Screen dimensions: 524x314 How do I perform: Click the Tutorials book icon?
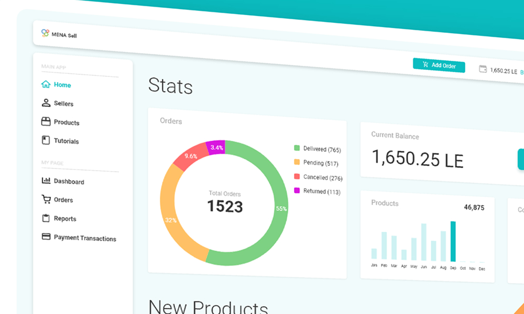pyautogui.click(x=46, y=140)
